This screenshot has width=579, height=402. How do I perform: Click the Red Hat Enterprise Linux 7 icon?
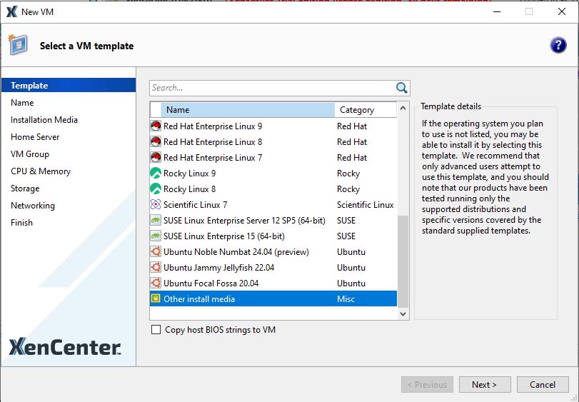(156, 158)
